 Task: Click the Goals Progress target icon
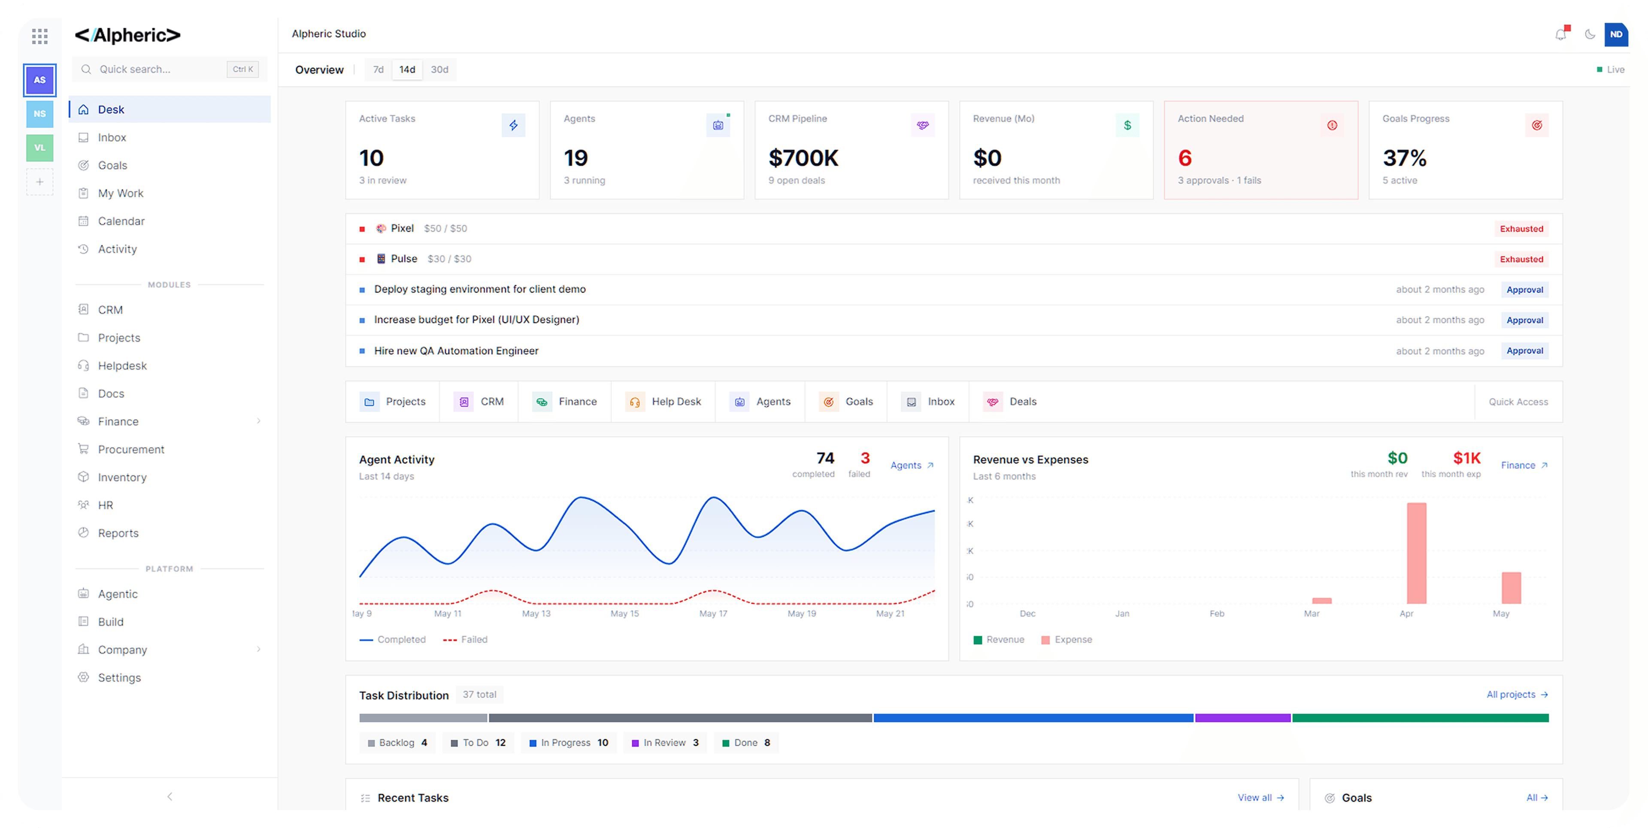coord(1537,125)
